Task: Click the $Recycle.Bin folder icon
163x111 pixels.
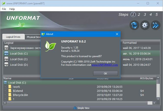Action: click(x=10, y=95)
